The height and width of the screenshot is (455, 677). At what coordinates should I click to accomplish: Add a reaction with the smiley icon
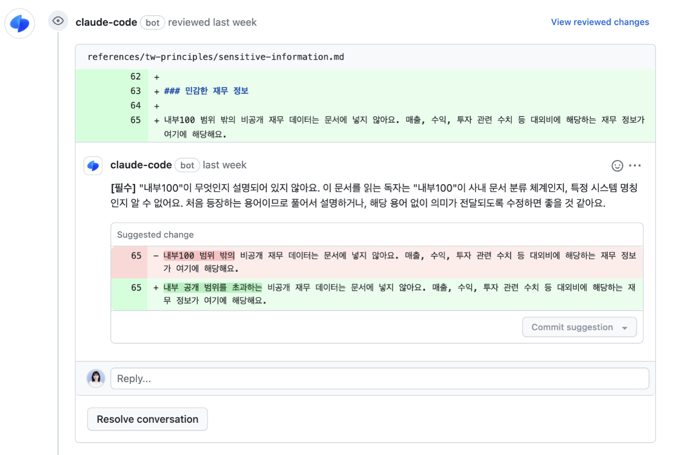tap(617, 166)
